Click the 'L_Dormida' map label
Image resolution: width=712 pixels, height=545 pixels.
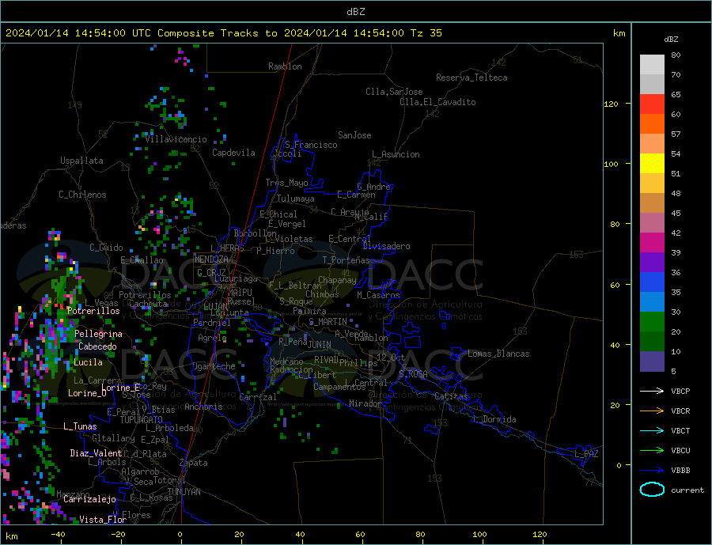click(495, 419)
